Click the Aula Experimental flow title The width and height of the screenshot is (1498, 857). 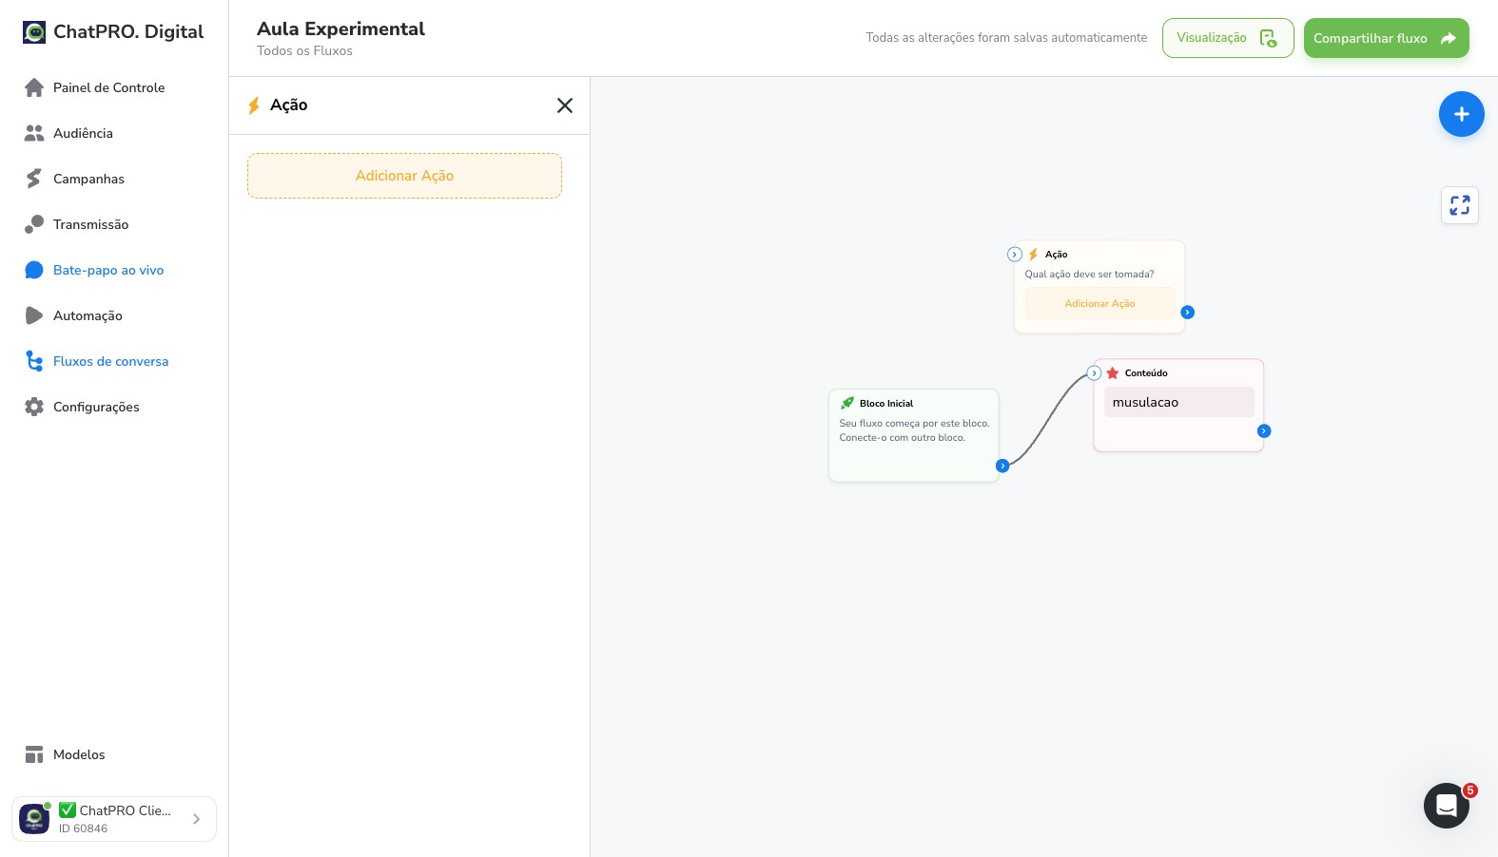(x=340, y=29)
